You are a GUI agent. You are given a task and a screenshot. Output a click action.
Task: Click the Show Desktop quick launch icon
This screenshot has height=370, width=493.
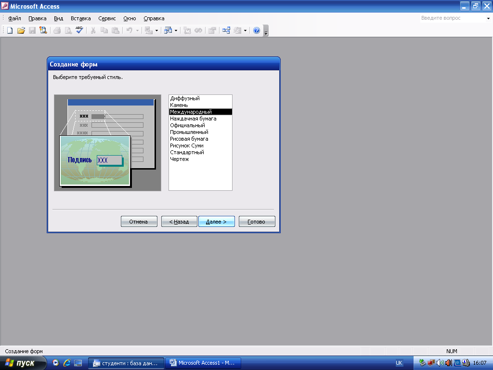click(78, 363)
